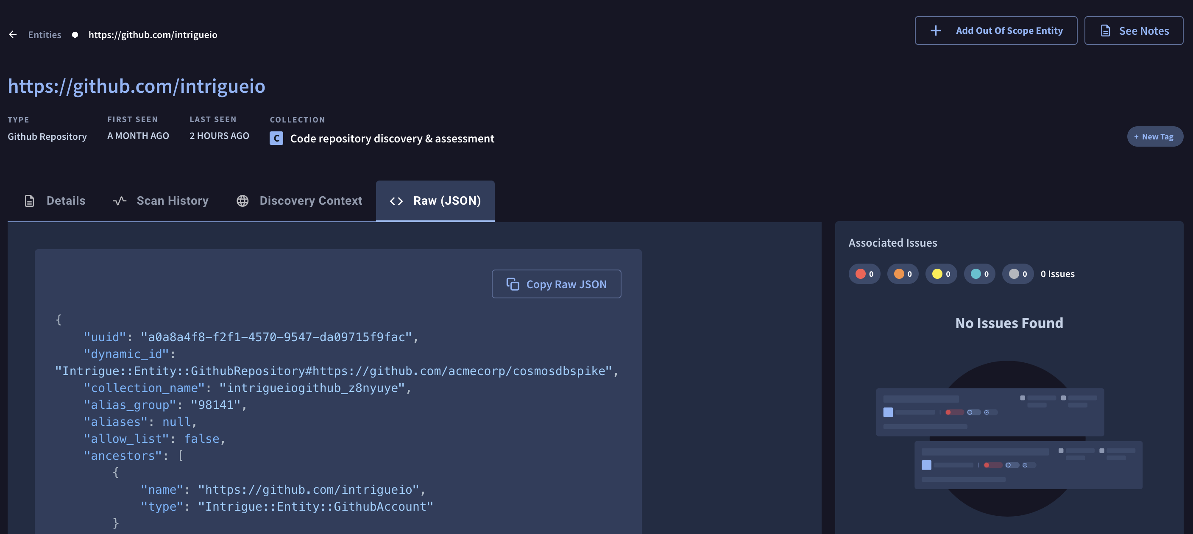This screenshot has height=534, width=1193.
Task: Open See Notes
Action: coord(1134,31)
